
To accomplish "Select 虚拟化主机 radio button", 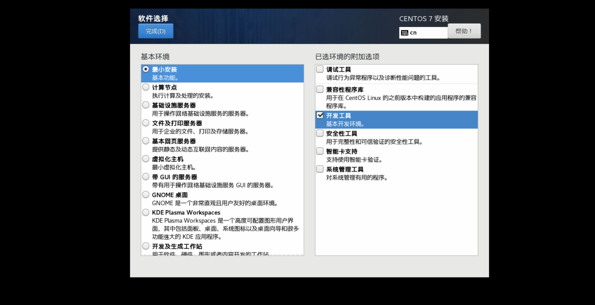I will pos(146,159).
